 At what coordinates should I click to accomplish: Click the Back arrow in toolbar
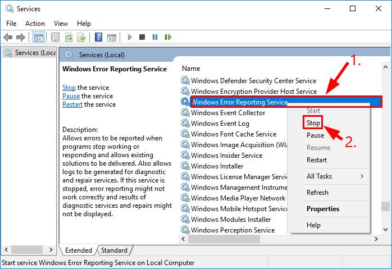pyautogui.click(x=8, y=38)
